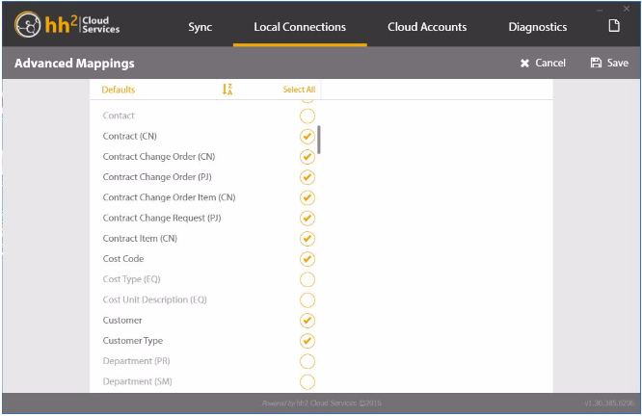The width and height of the screenshot is (642, 416).
Task: Close the hh2 Cloud Services window
Action: pos(627,9)
